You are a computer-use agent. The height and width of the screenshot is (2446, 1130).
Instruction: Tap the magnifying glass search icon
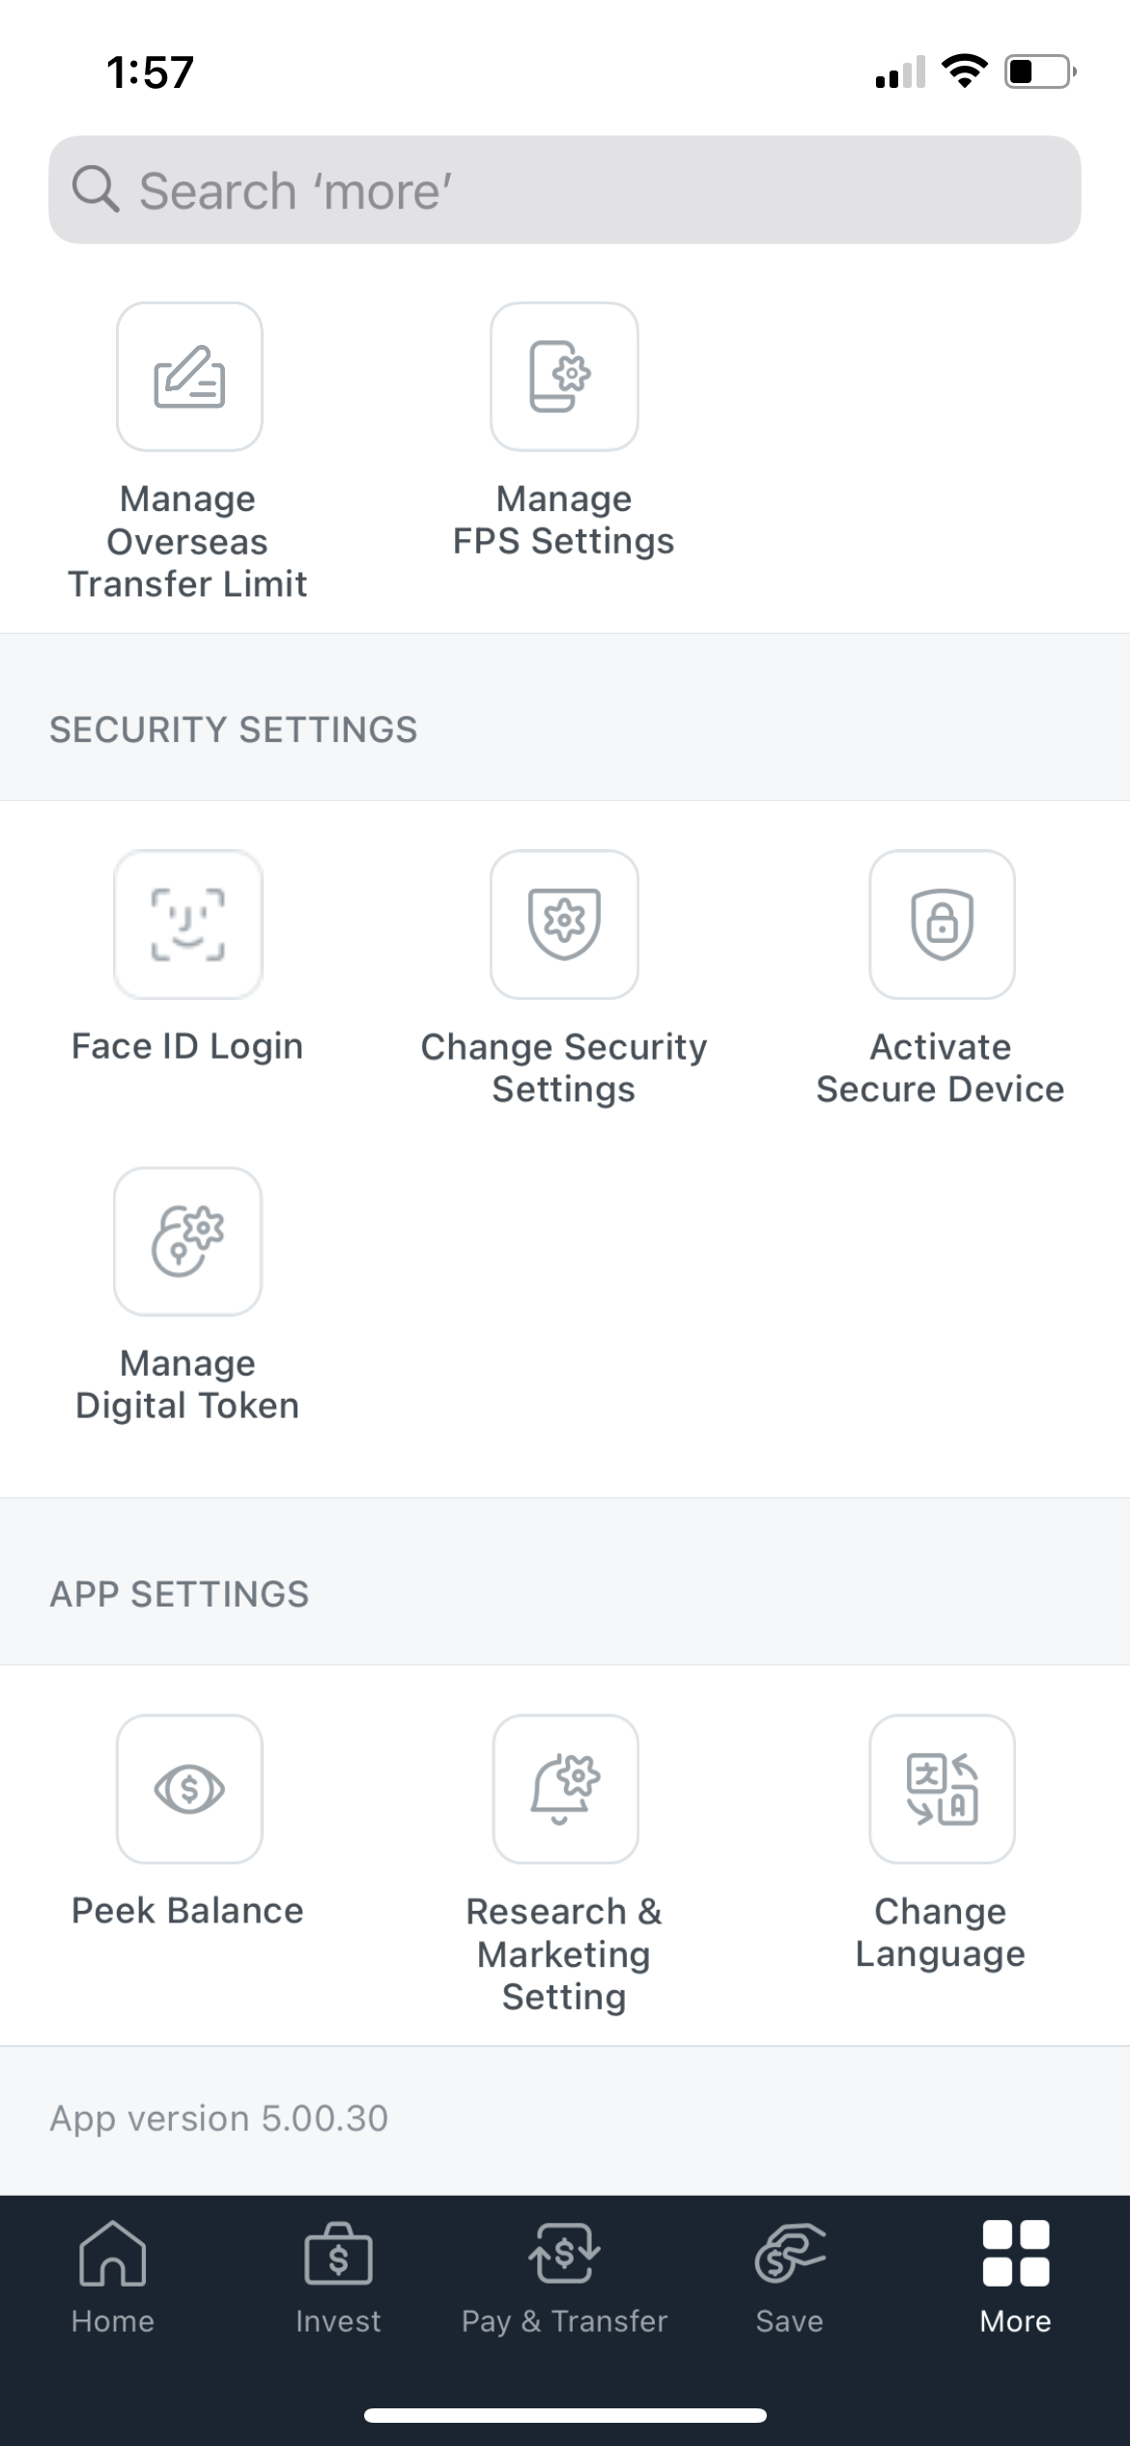tap(96, 189)
